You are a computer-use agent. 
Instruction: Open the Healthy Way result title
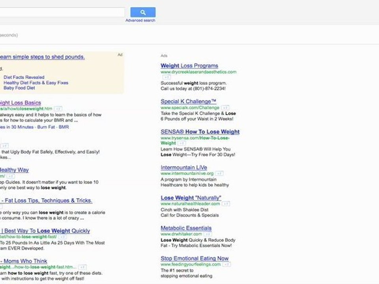(14, 170)
